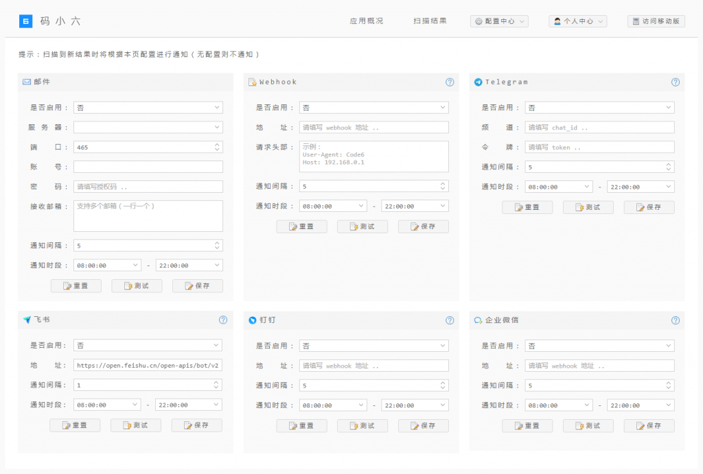
Task: Click 保存 button in Webhook panel
Action: [x=423, y=226]
